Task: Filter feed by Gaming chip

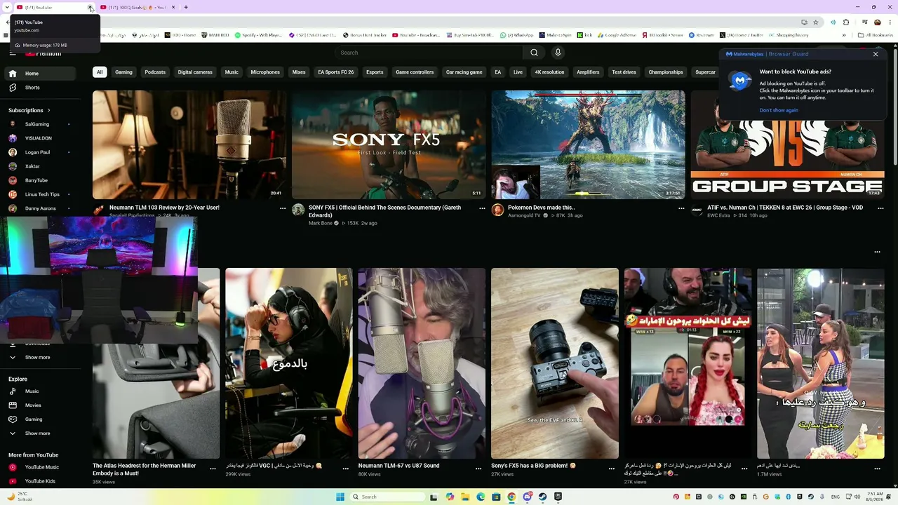Action: tap(124, 72)
